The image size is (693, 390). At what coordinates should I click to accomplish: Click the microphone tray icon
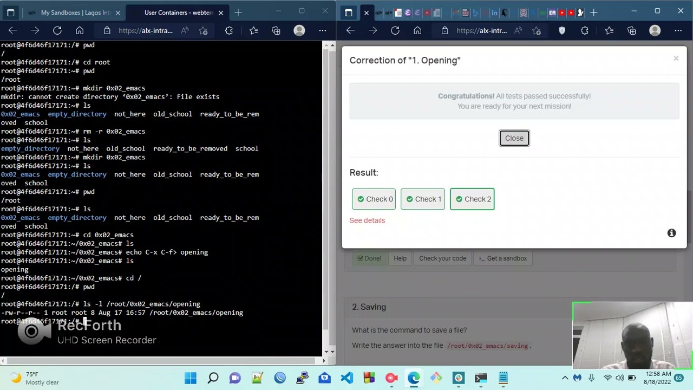[591, 378]
